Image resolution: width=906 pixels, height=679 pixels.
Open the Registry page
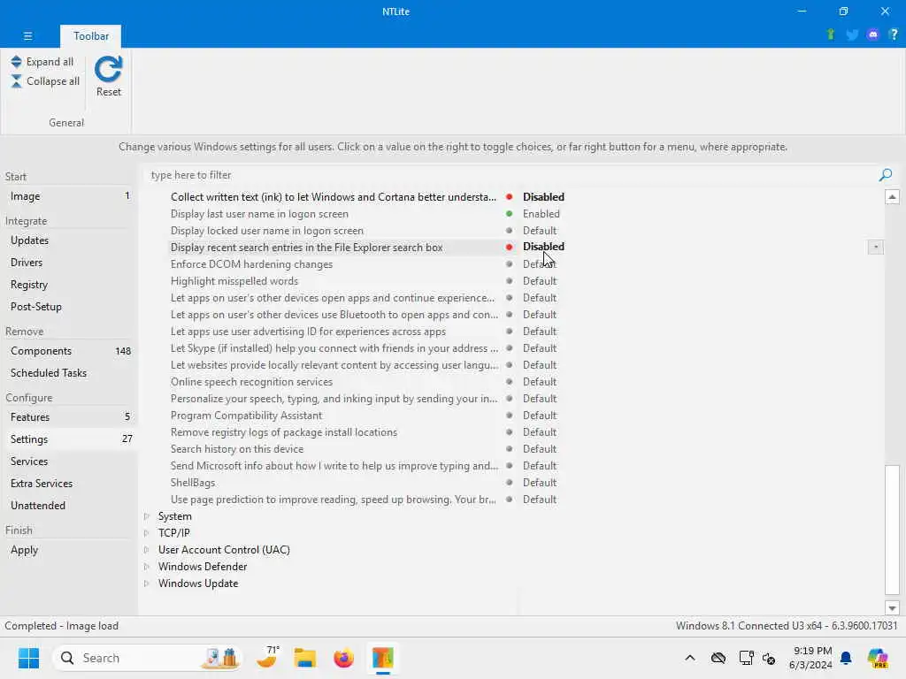pyautogui.click(x=69, y=285)
